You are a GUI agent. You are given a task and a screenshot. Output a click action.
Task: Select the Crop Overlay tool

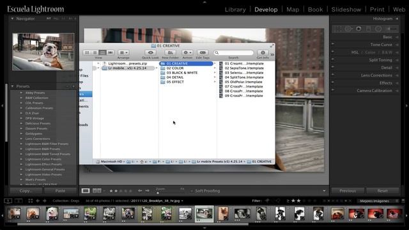tap(338, 29)
